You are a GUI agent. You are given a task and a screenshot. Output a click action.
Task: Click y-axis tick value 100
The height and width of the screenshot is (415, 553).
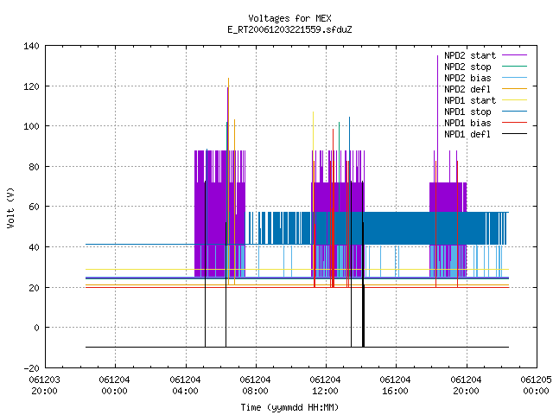tap(31, 126)
